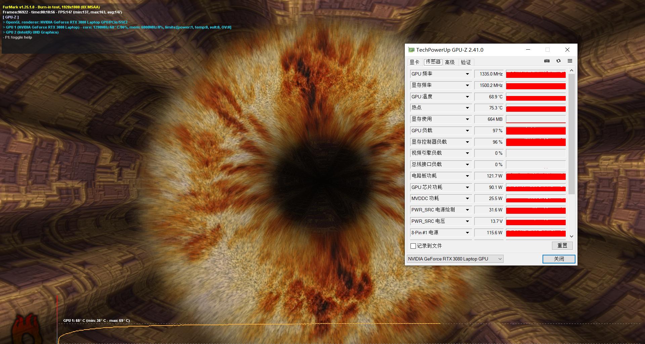Open the GPU 频率 sensor dropdown
645x344 pixels.
[467, 74]
